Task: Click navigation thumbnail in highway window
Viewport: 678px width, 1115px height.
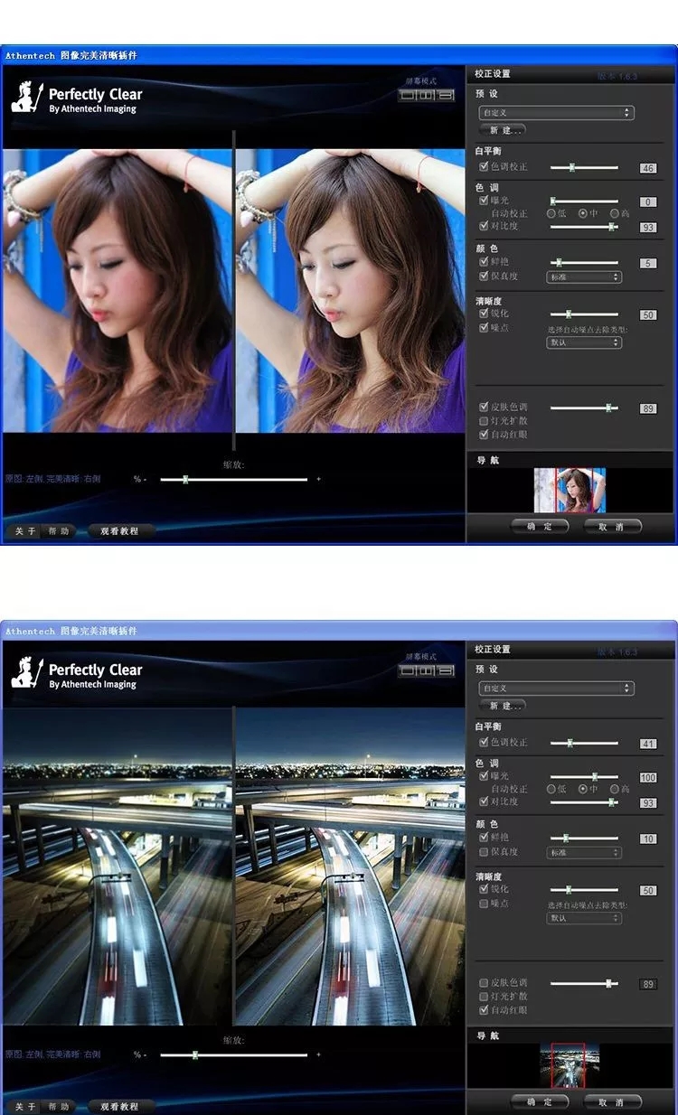Action: (569, 1065)
